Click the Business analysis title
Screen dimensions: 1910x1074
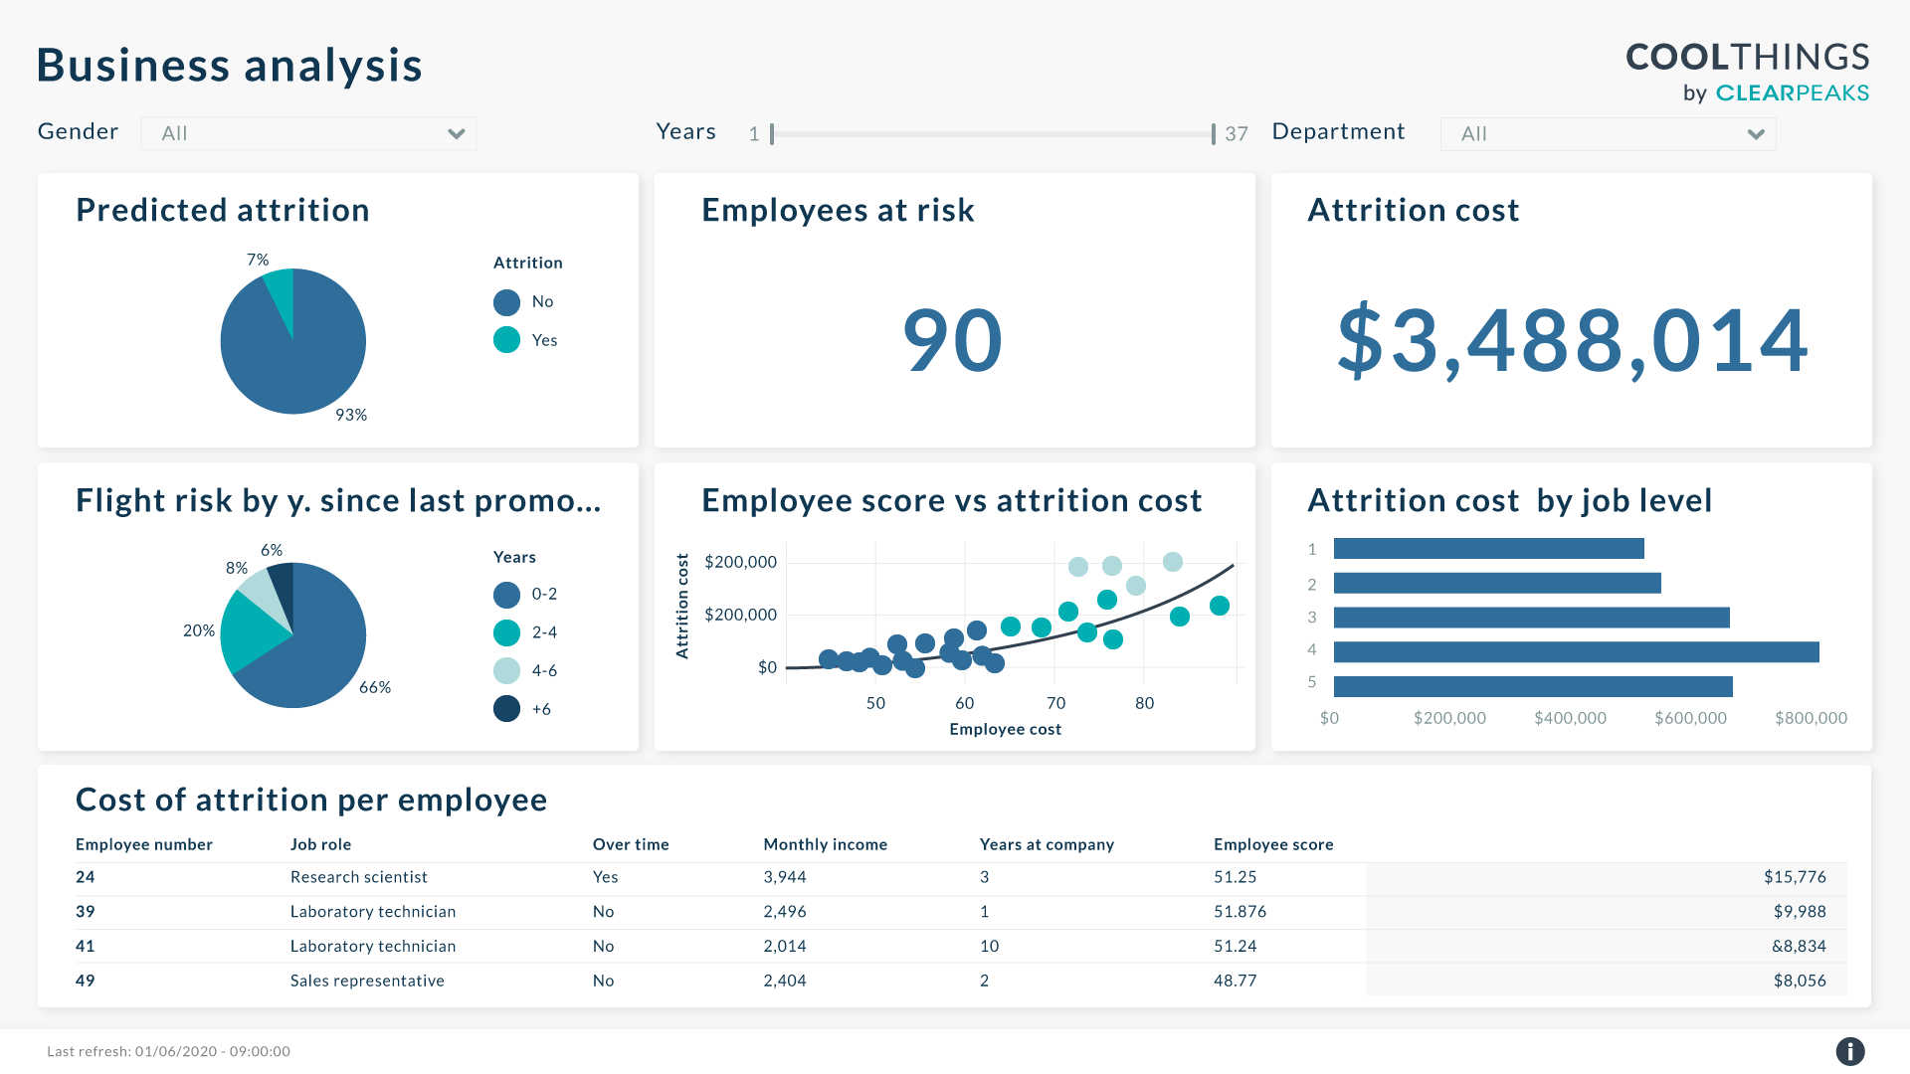pyautogui.click(x=230, y=66)
